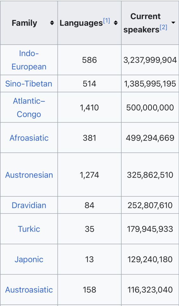Open the Turkic languages link
The width and height of the screenshot is (179, 306).
[x=29, y=229]
